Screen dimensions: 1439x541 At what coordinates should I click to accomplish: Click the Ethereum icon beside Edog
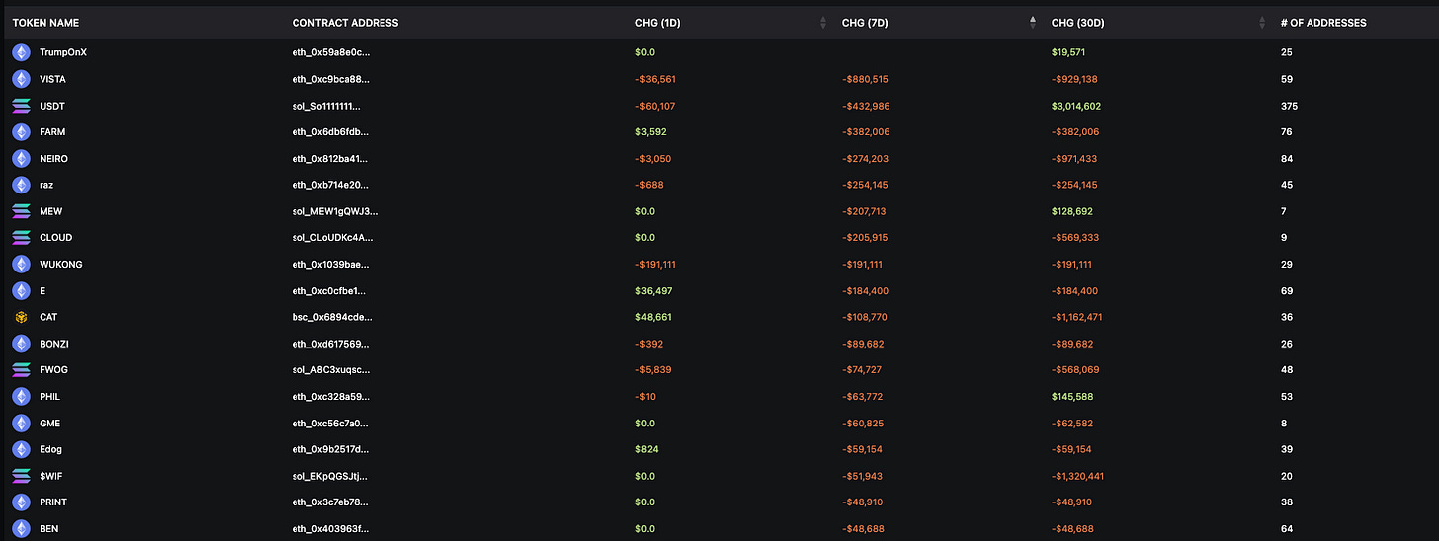coord(21,449)
